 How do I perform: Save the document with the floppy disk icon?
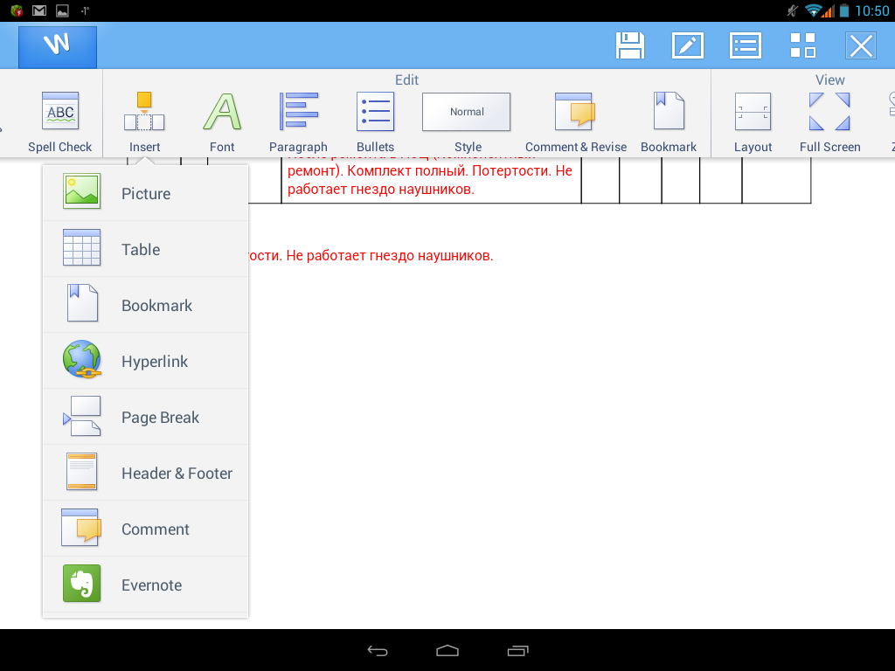pyautogui.click(x=630, y=45)
